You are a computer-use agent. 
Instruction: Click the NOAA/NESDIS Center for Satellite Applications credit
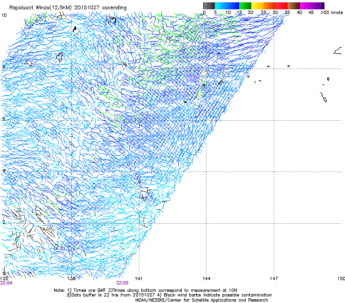click(201, 300)
